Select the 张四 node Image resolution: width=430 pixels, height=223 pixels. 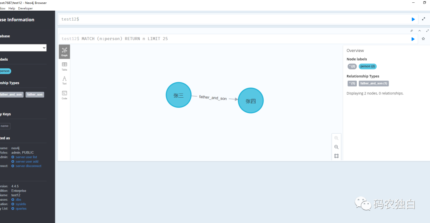(x=251, y=100)
